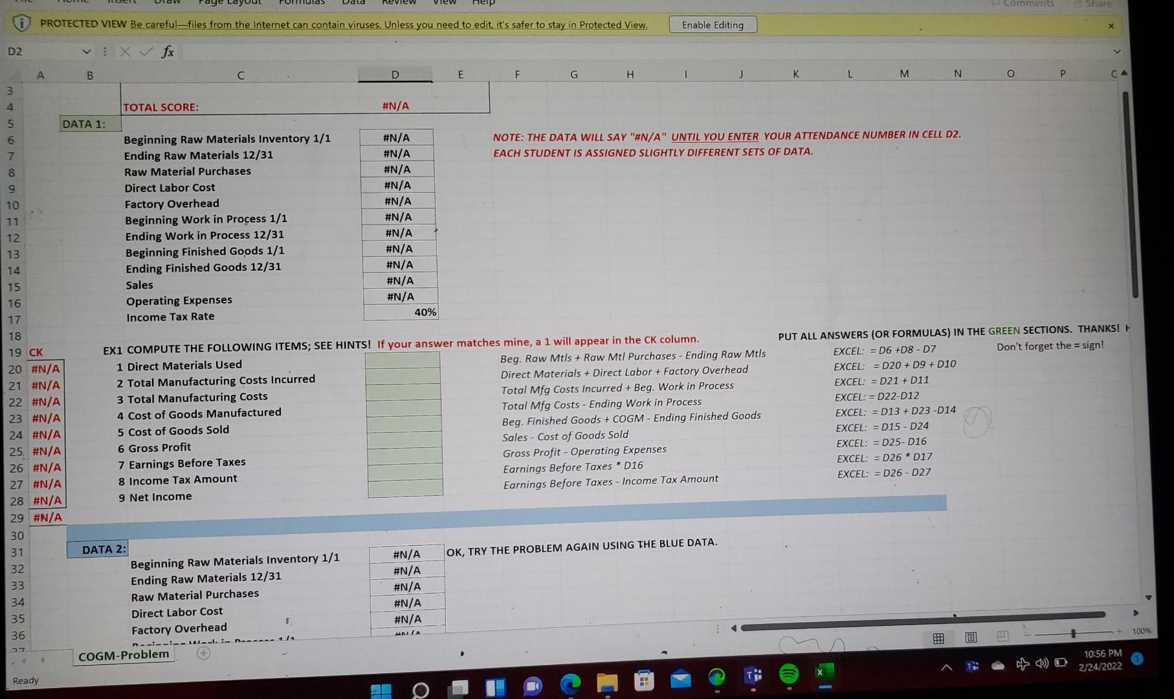Image resolution: width=1174 pixels, height=699 pixels.
Task: Select column D header
Action: tap(395, 74)
